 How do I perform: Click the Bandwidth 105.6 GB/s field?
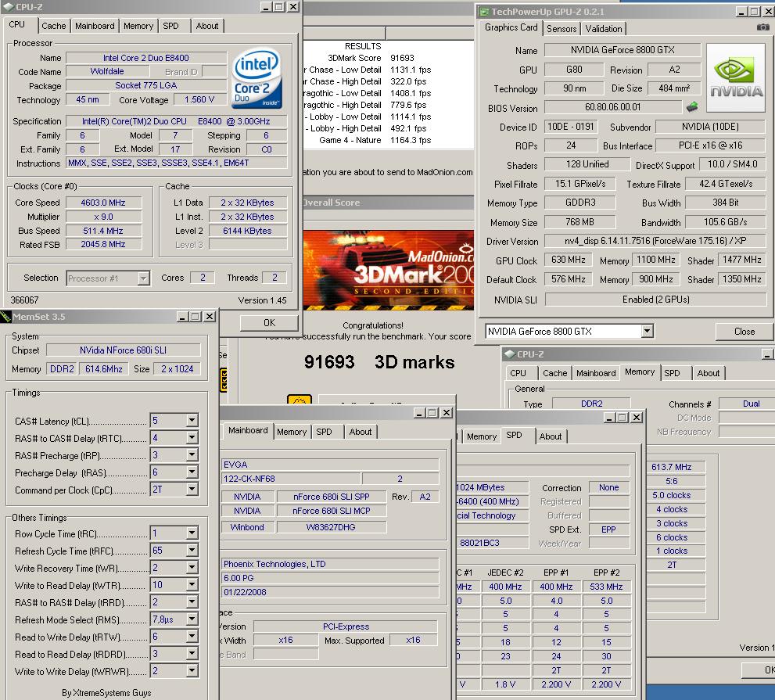pyautogui.click(x=725, y=222)
